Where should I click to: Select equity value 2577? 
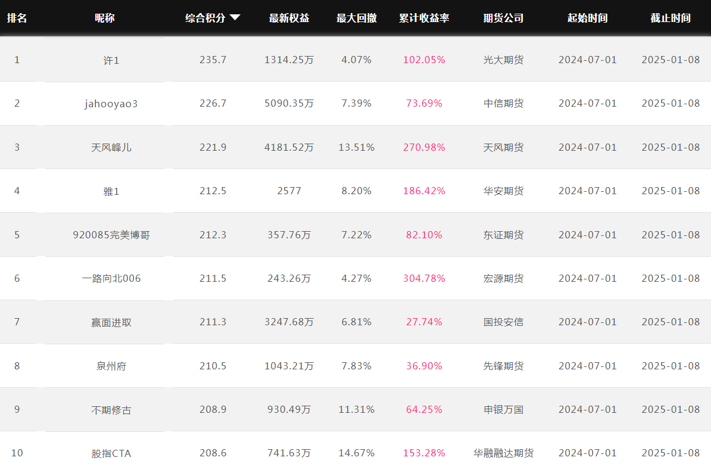pos(289,191)
